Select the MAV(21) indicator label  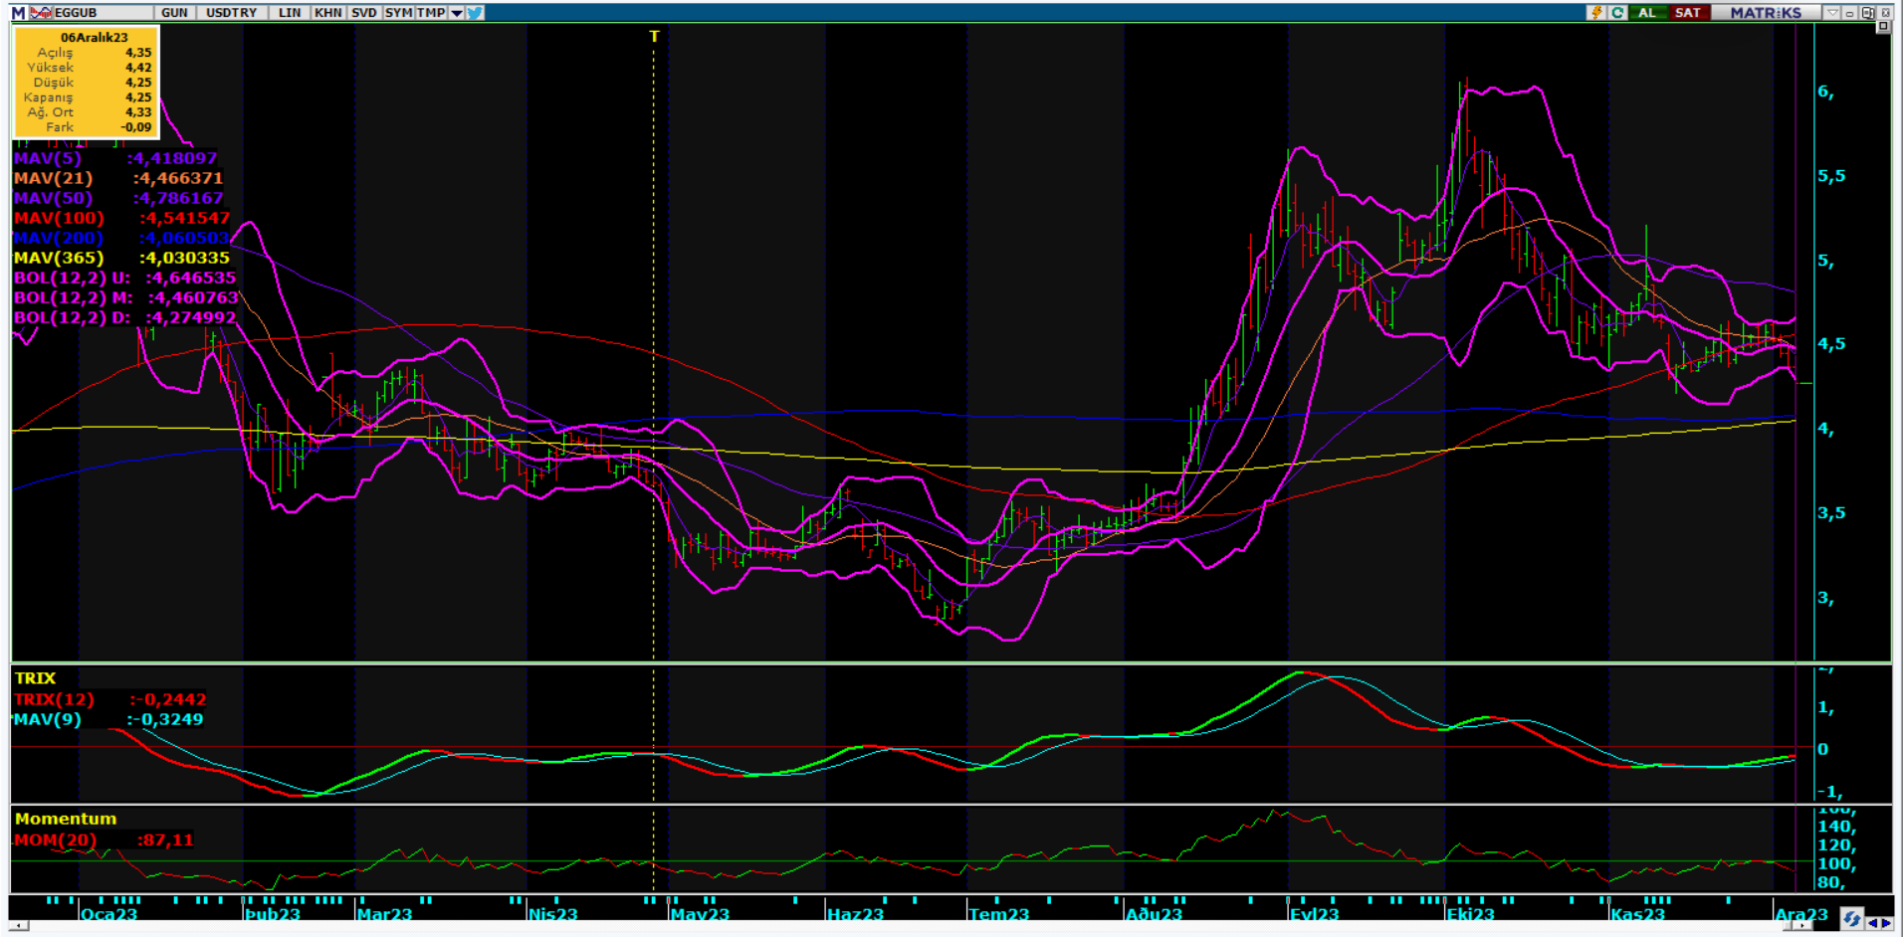(53, 178)
